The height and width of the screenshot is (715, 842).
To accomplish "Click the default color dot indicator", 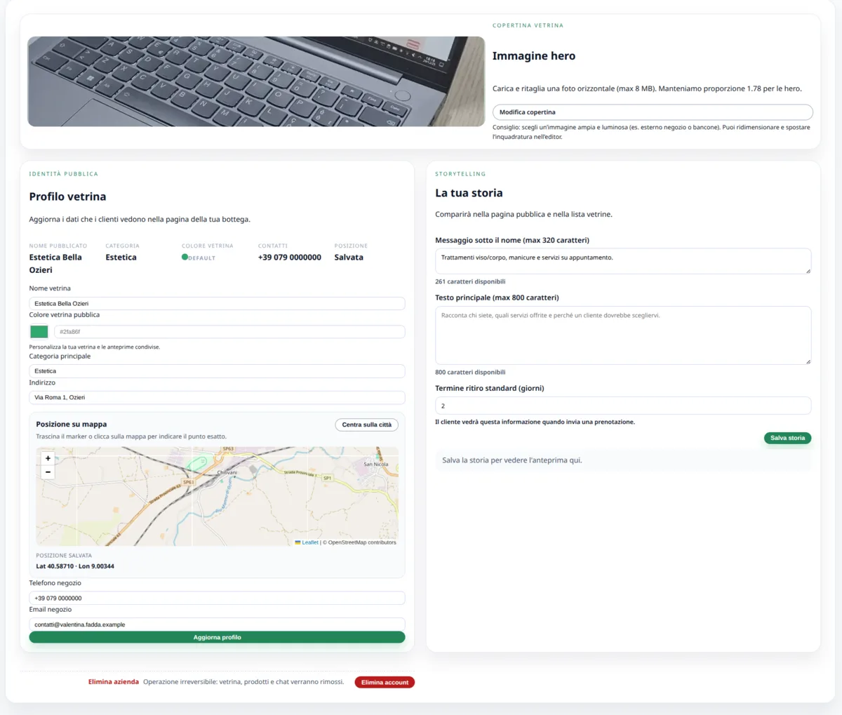I will [x=185, y=257].
